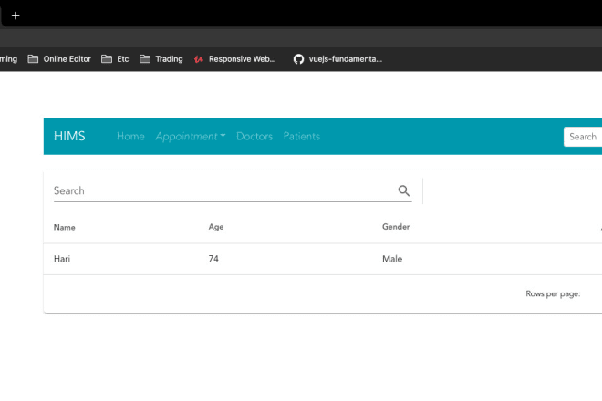602x401 pixels.
Task: Open a new browser tab with plus button
Action: click(x=16, y=15)
